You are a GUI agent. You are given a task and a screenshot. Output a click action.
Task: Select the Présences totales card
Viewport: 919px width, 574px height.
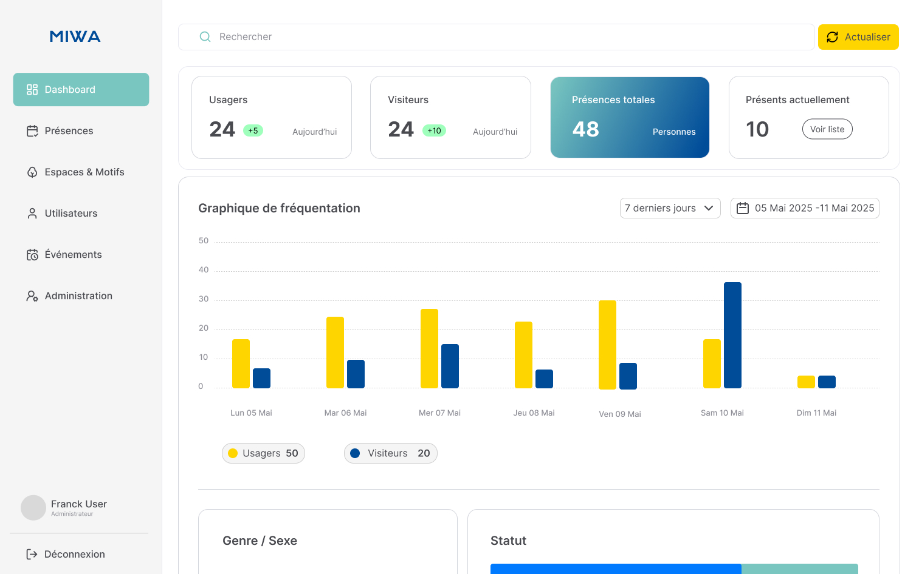click(x=630, y=117)
